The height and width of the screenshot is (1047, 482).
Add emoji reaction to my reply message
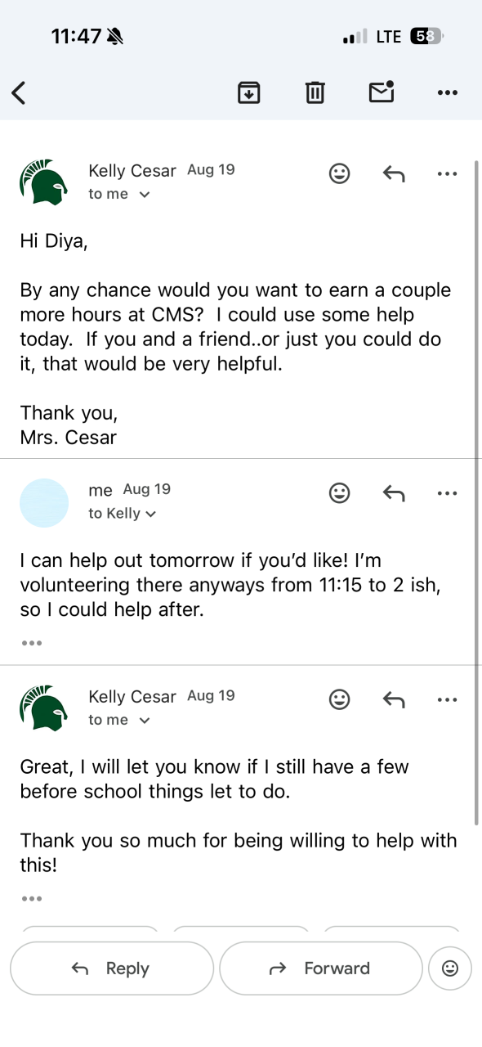(339, 492)
